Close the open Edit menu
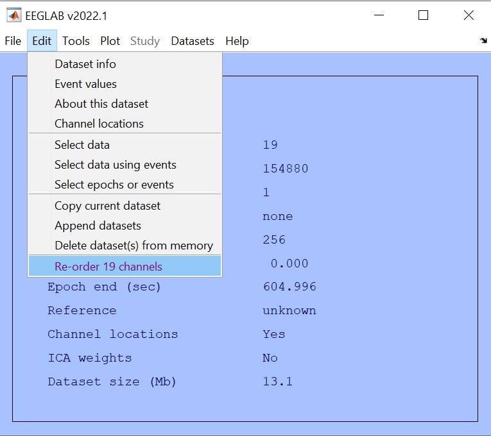 (x=42, y=41)
